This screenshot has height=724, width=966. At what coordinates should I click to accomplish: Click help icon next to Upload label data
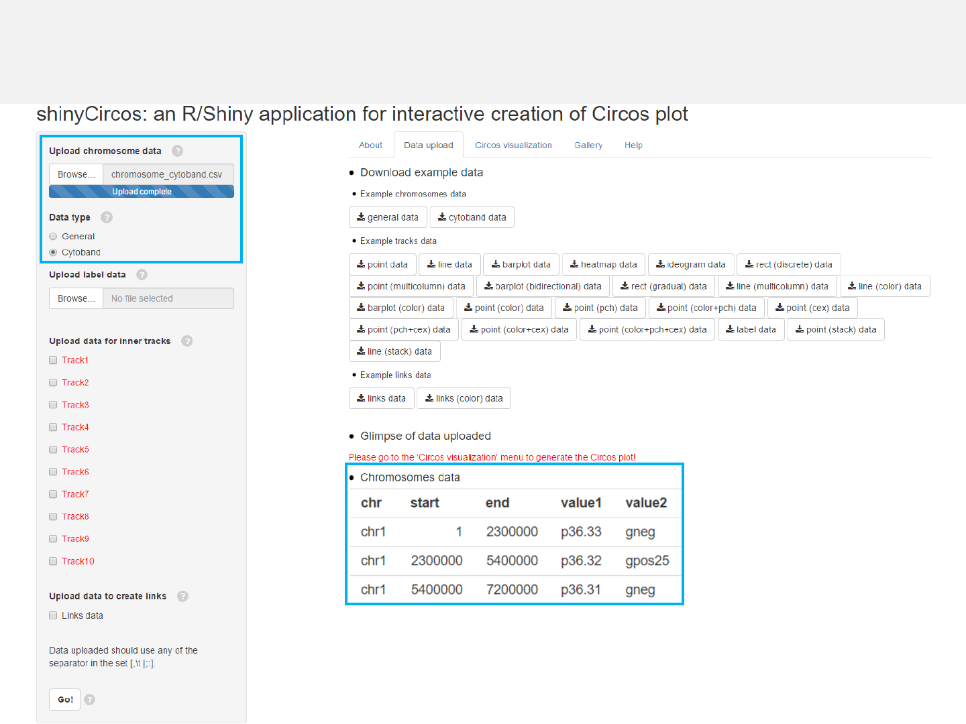[x=142, y=274]
